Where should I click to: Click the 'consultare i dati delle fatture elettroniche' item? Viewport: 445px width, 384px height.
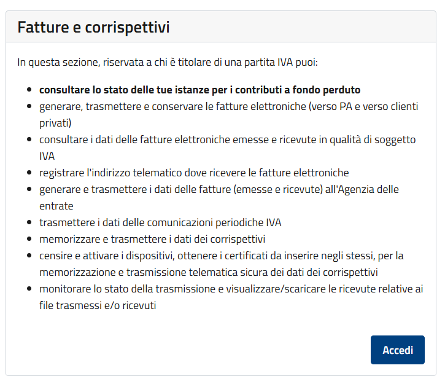227,139
